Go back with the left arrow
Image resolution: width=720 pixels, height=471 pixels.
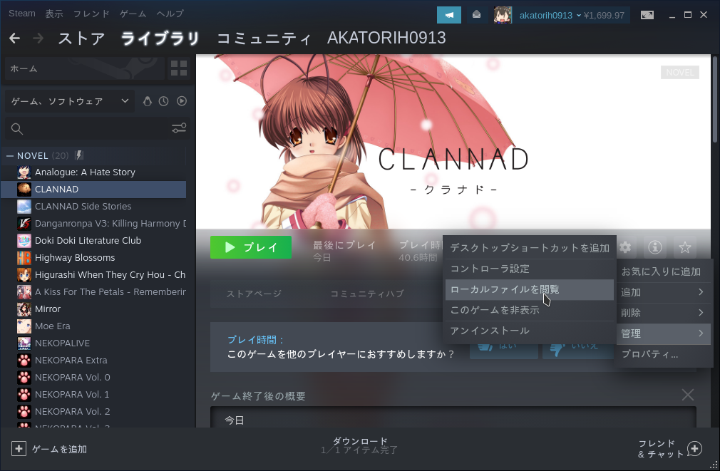point(15,38)
